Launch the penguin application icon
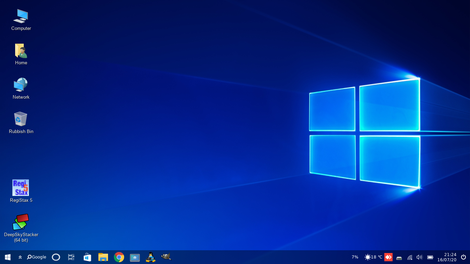This screenshot has height=264, width=470. tap(150, 257)
